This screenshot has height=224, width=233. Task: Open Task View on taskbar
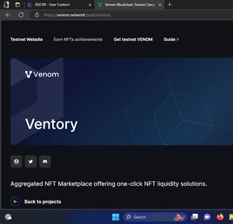point(195,217)
